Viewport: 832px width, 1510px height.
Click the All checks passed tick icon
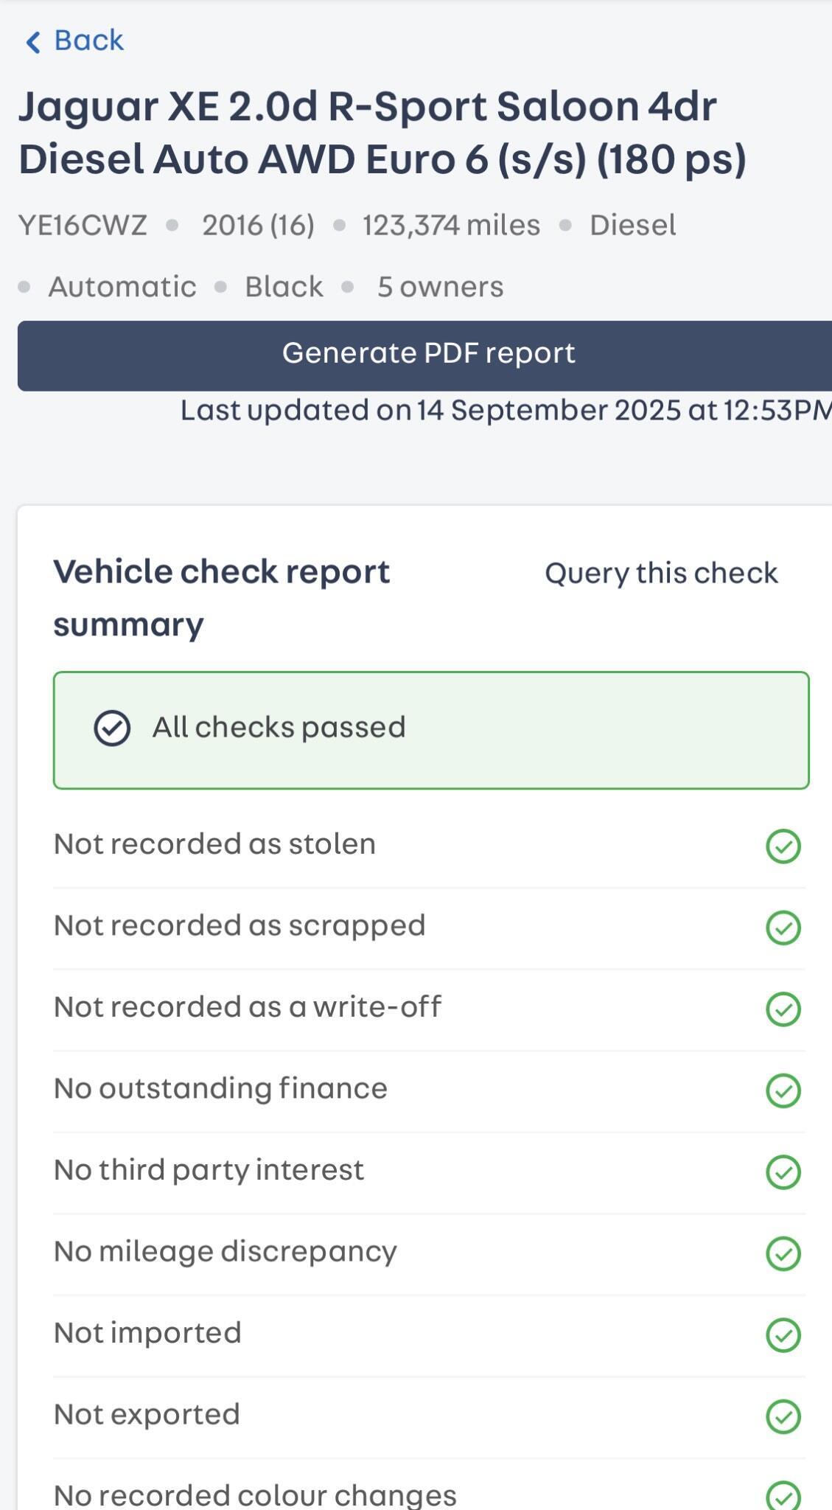[112, 728]
